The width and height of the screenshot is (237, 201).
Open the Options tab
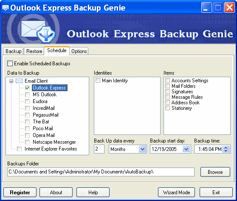click(x=79, y=51)
